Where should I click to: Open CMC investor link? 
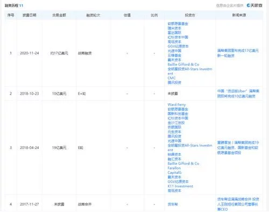[172, 78]
